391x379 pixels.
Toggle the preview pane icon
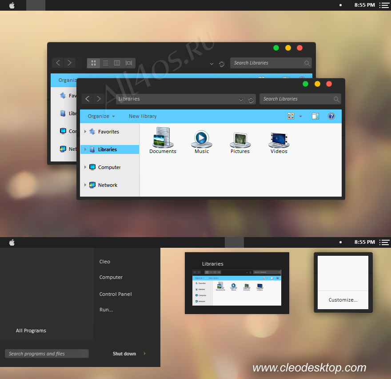pos(315,116)
